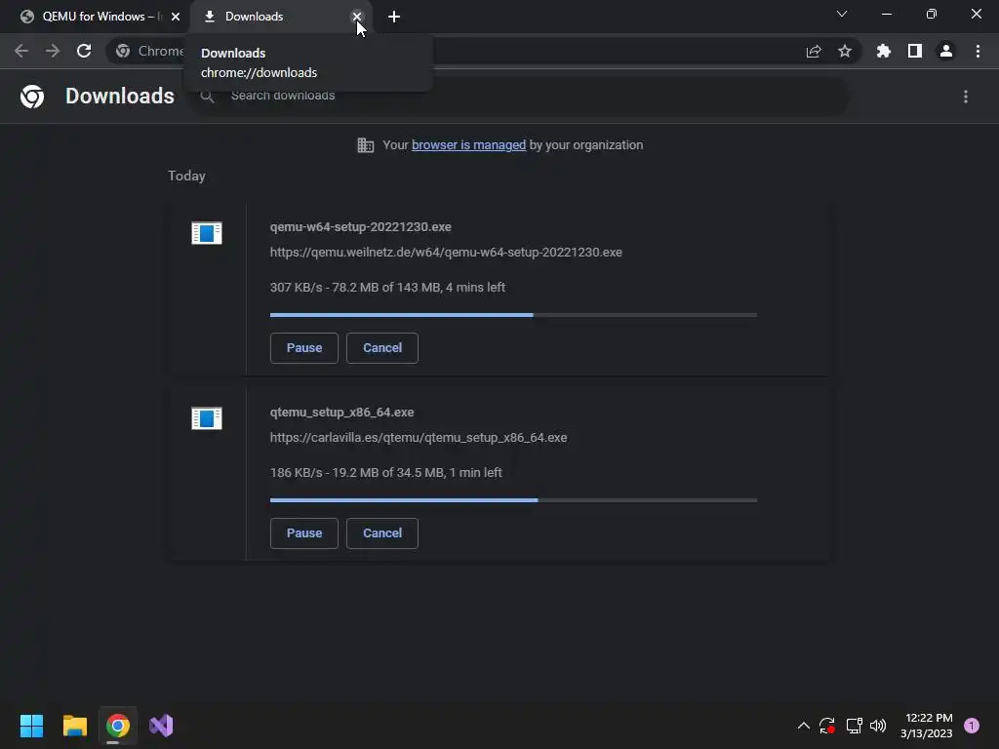Open the network tray icon

(x=854, y=726)
